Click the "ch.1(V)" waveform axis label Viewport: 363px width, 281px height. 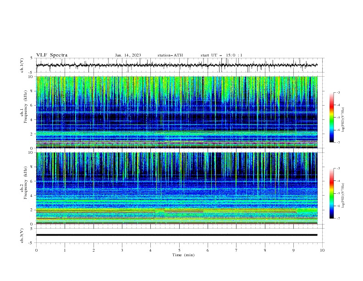point(22,65)
